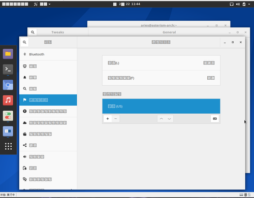This screenshot has height=198, width=254.
Task: Click the General header in Tweaks window
Action: pyautogui.click(x=169, y=32)
